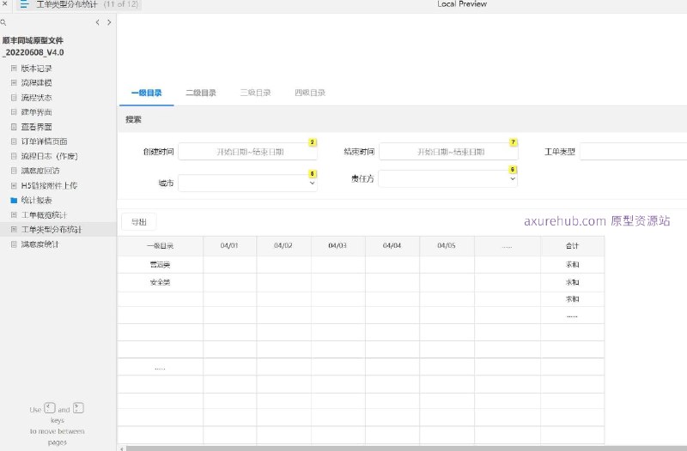Open the page list hamburger icon
Viewport: 687px width, 451px height.
click(x=24, y=4)
